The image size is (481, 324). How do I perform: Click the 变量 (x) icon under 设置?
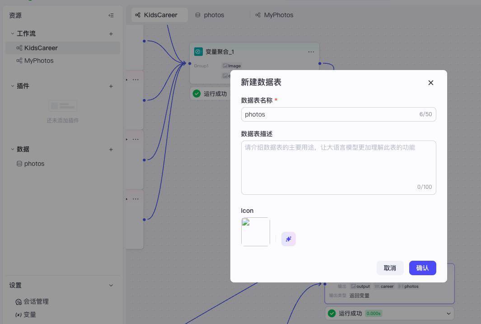[18, 315]
